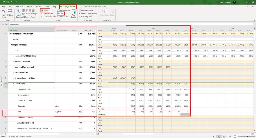Viewport: 256px width, 138px height.
Task: Click the Undo arrow in the title bar
Action: coord(11,2)
